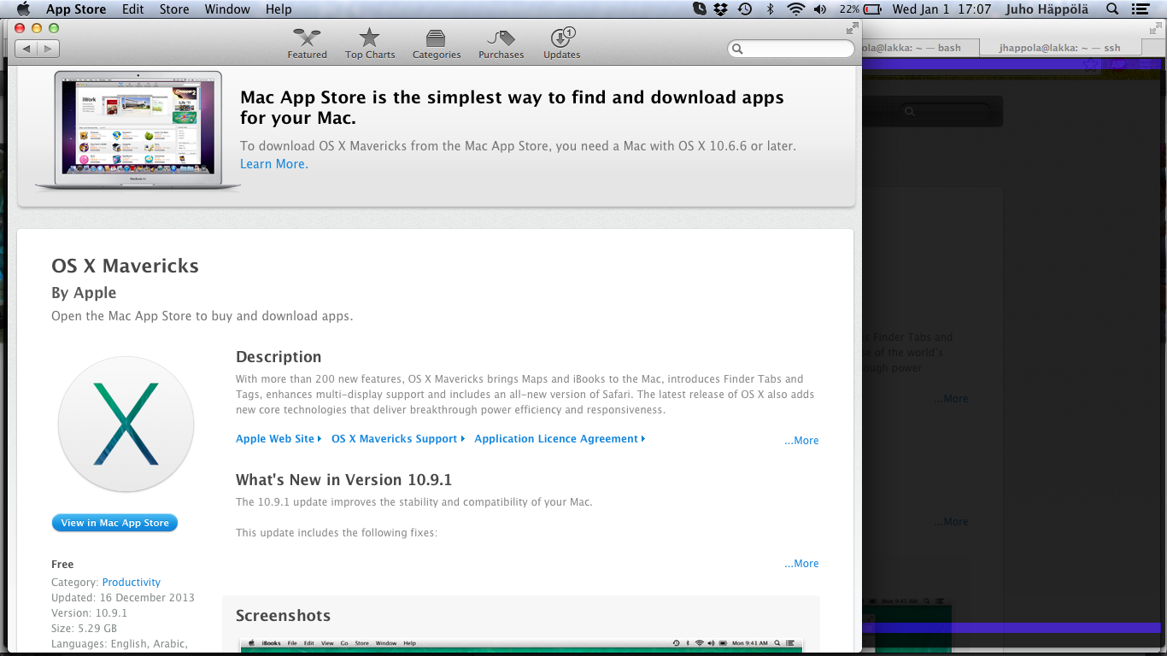Open the Categories toolbar icon
This screenshot has height=656, width=1167.
[x=436, y=39]
